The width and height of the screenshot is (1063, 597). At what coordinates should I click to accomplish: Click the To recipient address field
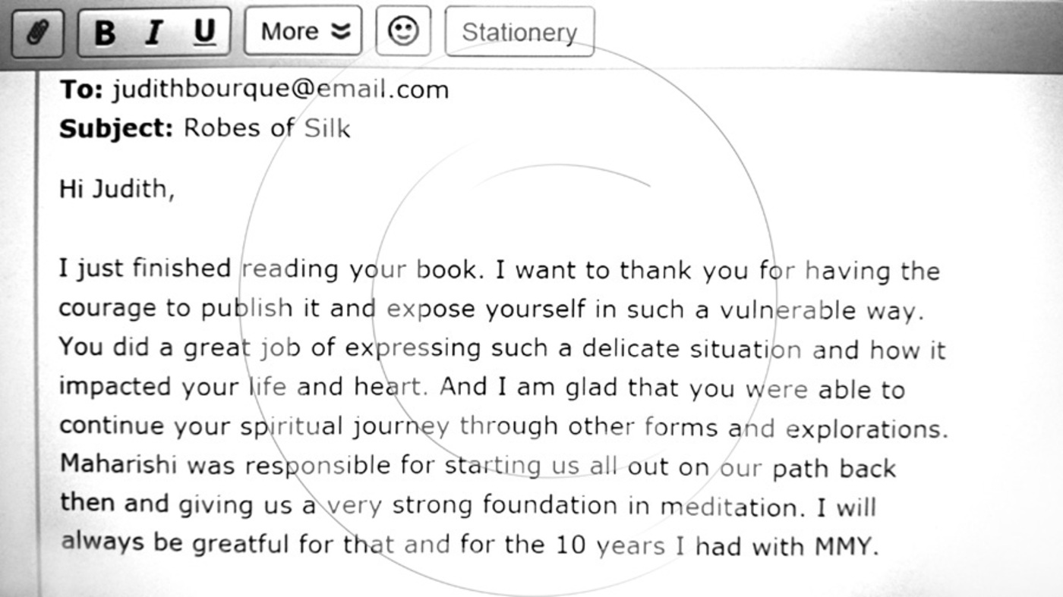[x=280, y=90]
